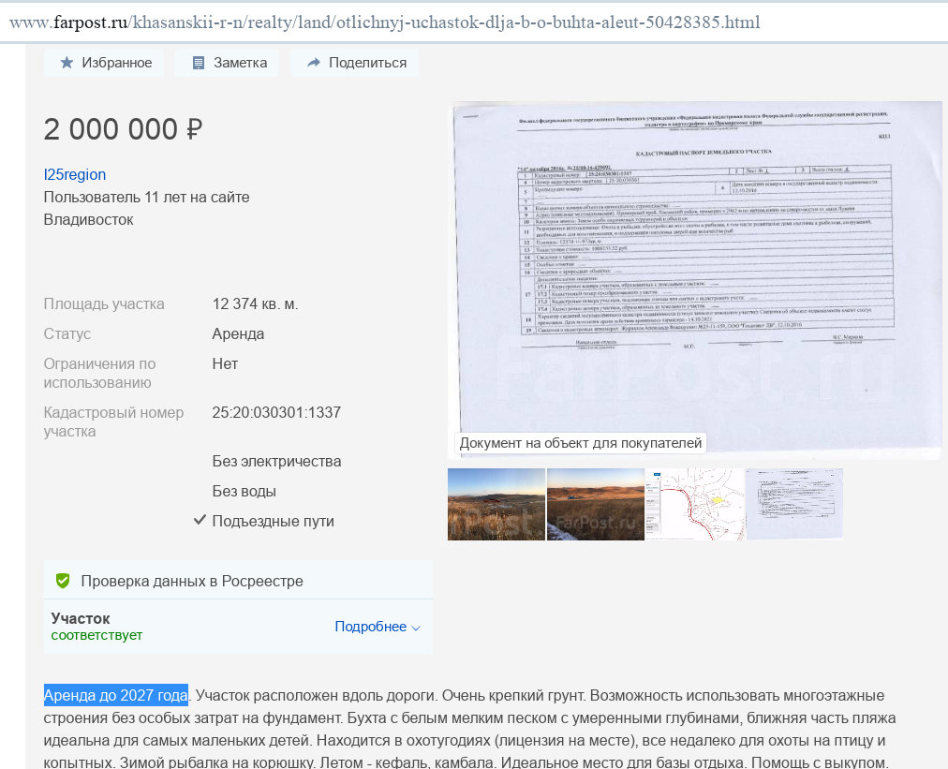The image size is (948, 769).
Task: Click the Без воды text
Action: (x=244, y=492)
